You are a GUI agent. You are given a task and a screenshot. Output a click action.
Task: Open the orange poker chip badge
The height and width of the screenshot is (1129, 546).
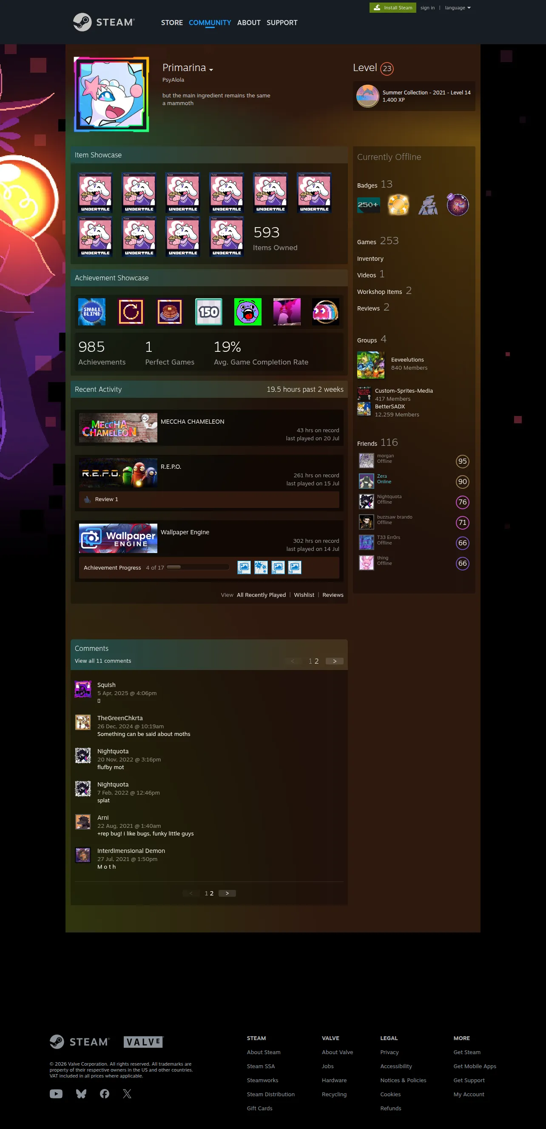tap(398, 205)
